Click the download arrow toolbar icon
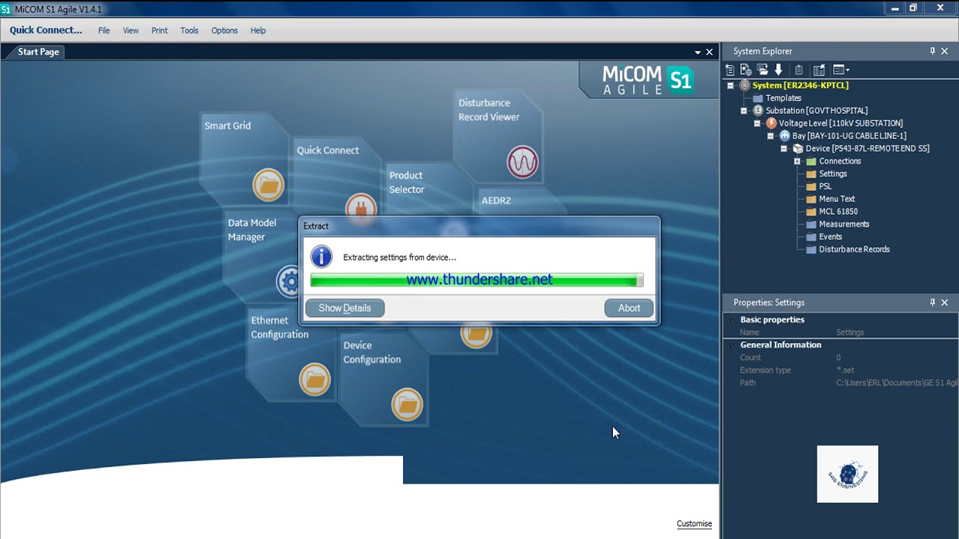Viewport: 959px width, 539px height. coord(778,70)
